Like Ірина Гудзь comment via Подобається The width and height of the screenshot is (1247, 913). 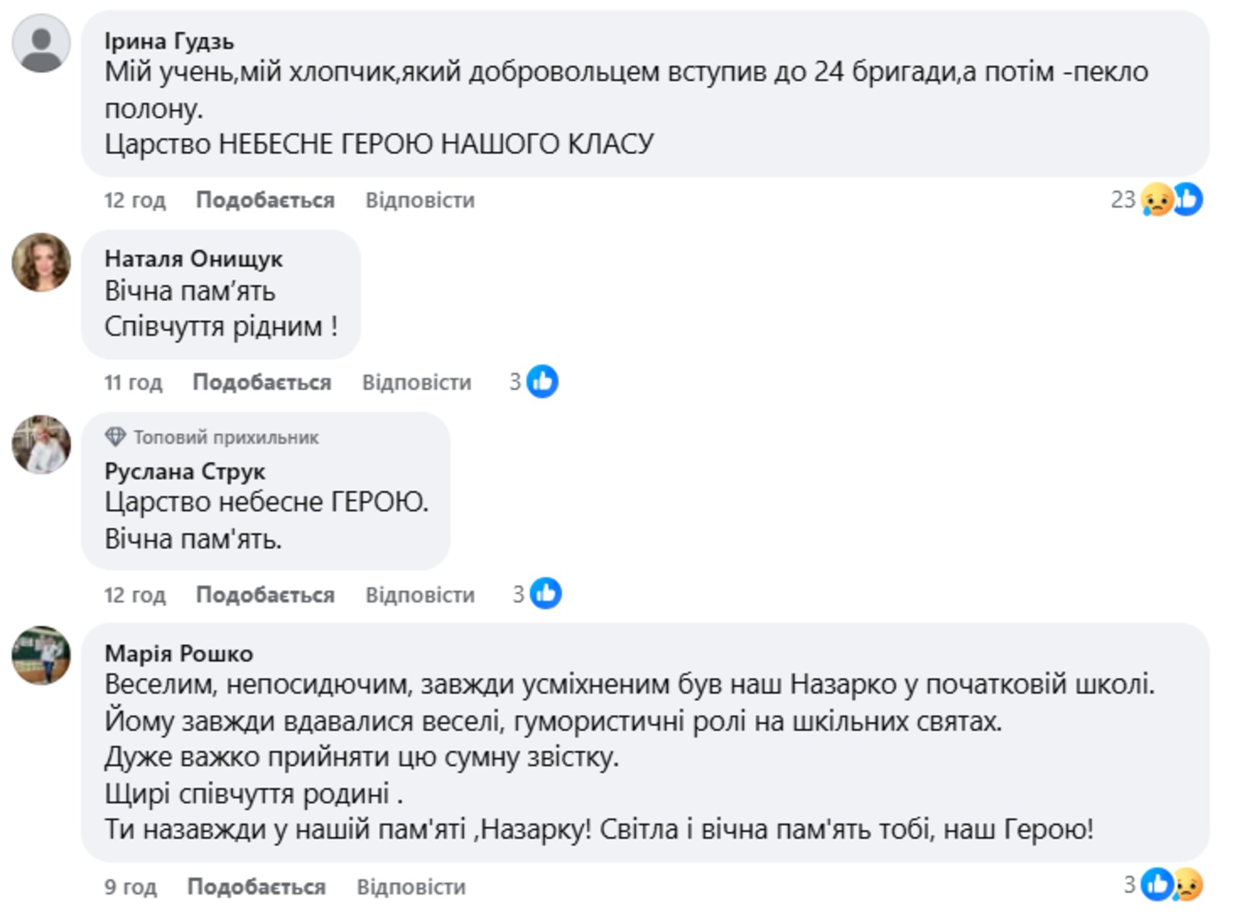point(265,200)
